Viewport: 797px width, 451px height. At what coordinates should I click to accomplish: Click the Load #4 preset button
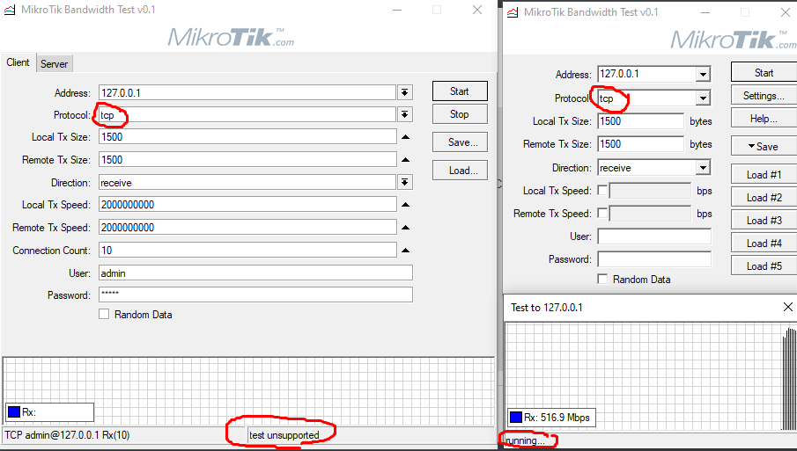(x=764, y=243)
